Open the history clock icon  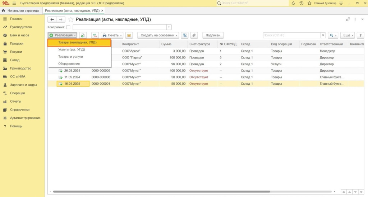click(301, 3)
